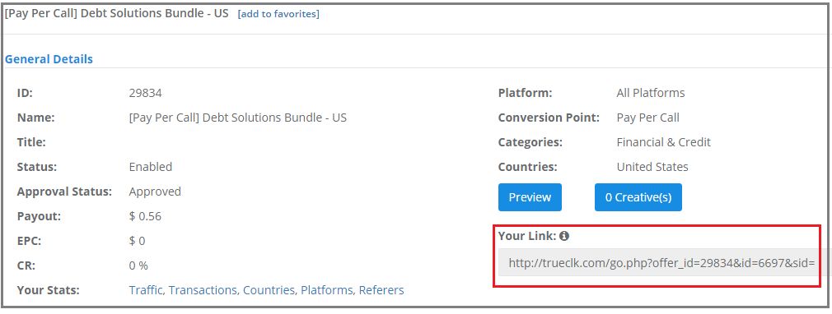The image size is (832, 314).
Task: Click the offer ID value 29834
Action: click(x=145, y=93)
